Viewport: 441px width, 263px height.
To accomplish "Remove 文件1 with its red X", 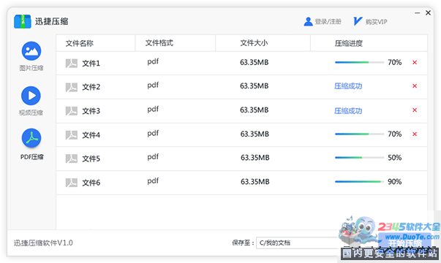I will click(x=415, y=62).
